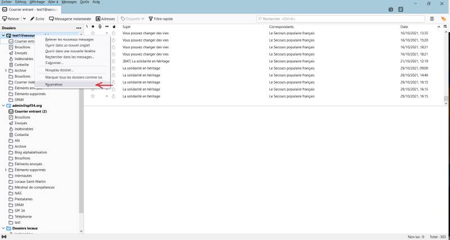This screenshot has height=240, width=450.
Task: Click the Étiquette tag icon
Action: pos(123,19)
